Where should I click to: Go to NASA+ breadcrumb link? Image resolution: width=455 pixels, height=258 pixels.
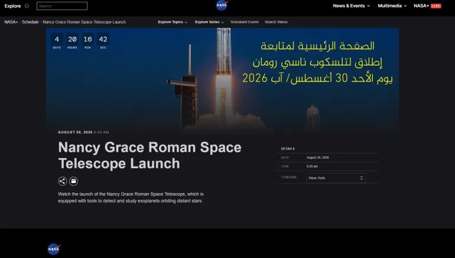click(11, 22)
